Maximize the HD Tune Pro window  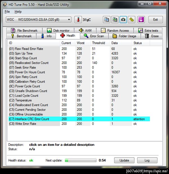click(x=150, y=4)
